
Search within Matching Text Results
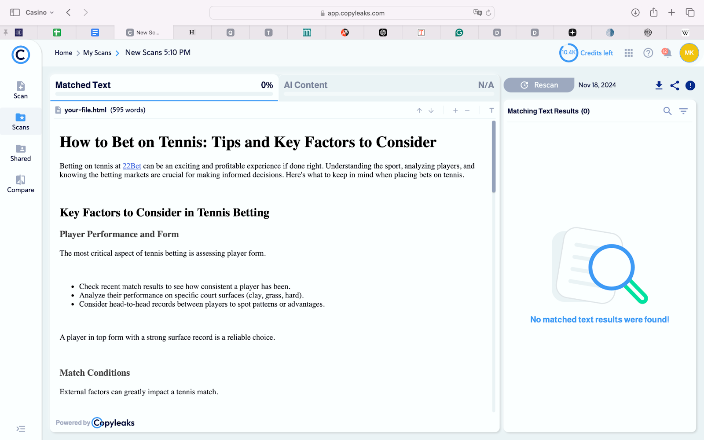pyautogui.click(x=667, y=111)
